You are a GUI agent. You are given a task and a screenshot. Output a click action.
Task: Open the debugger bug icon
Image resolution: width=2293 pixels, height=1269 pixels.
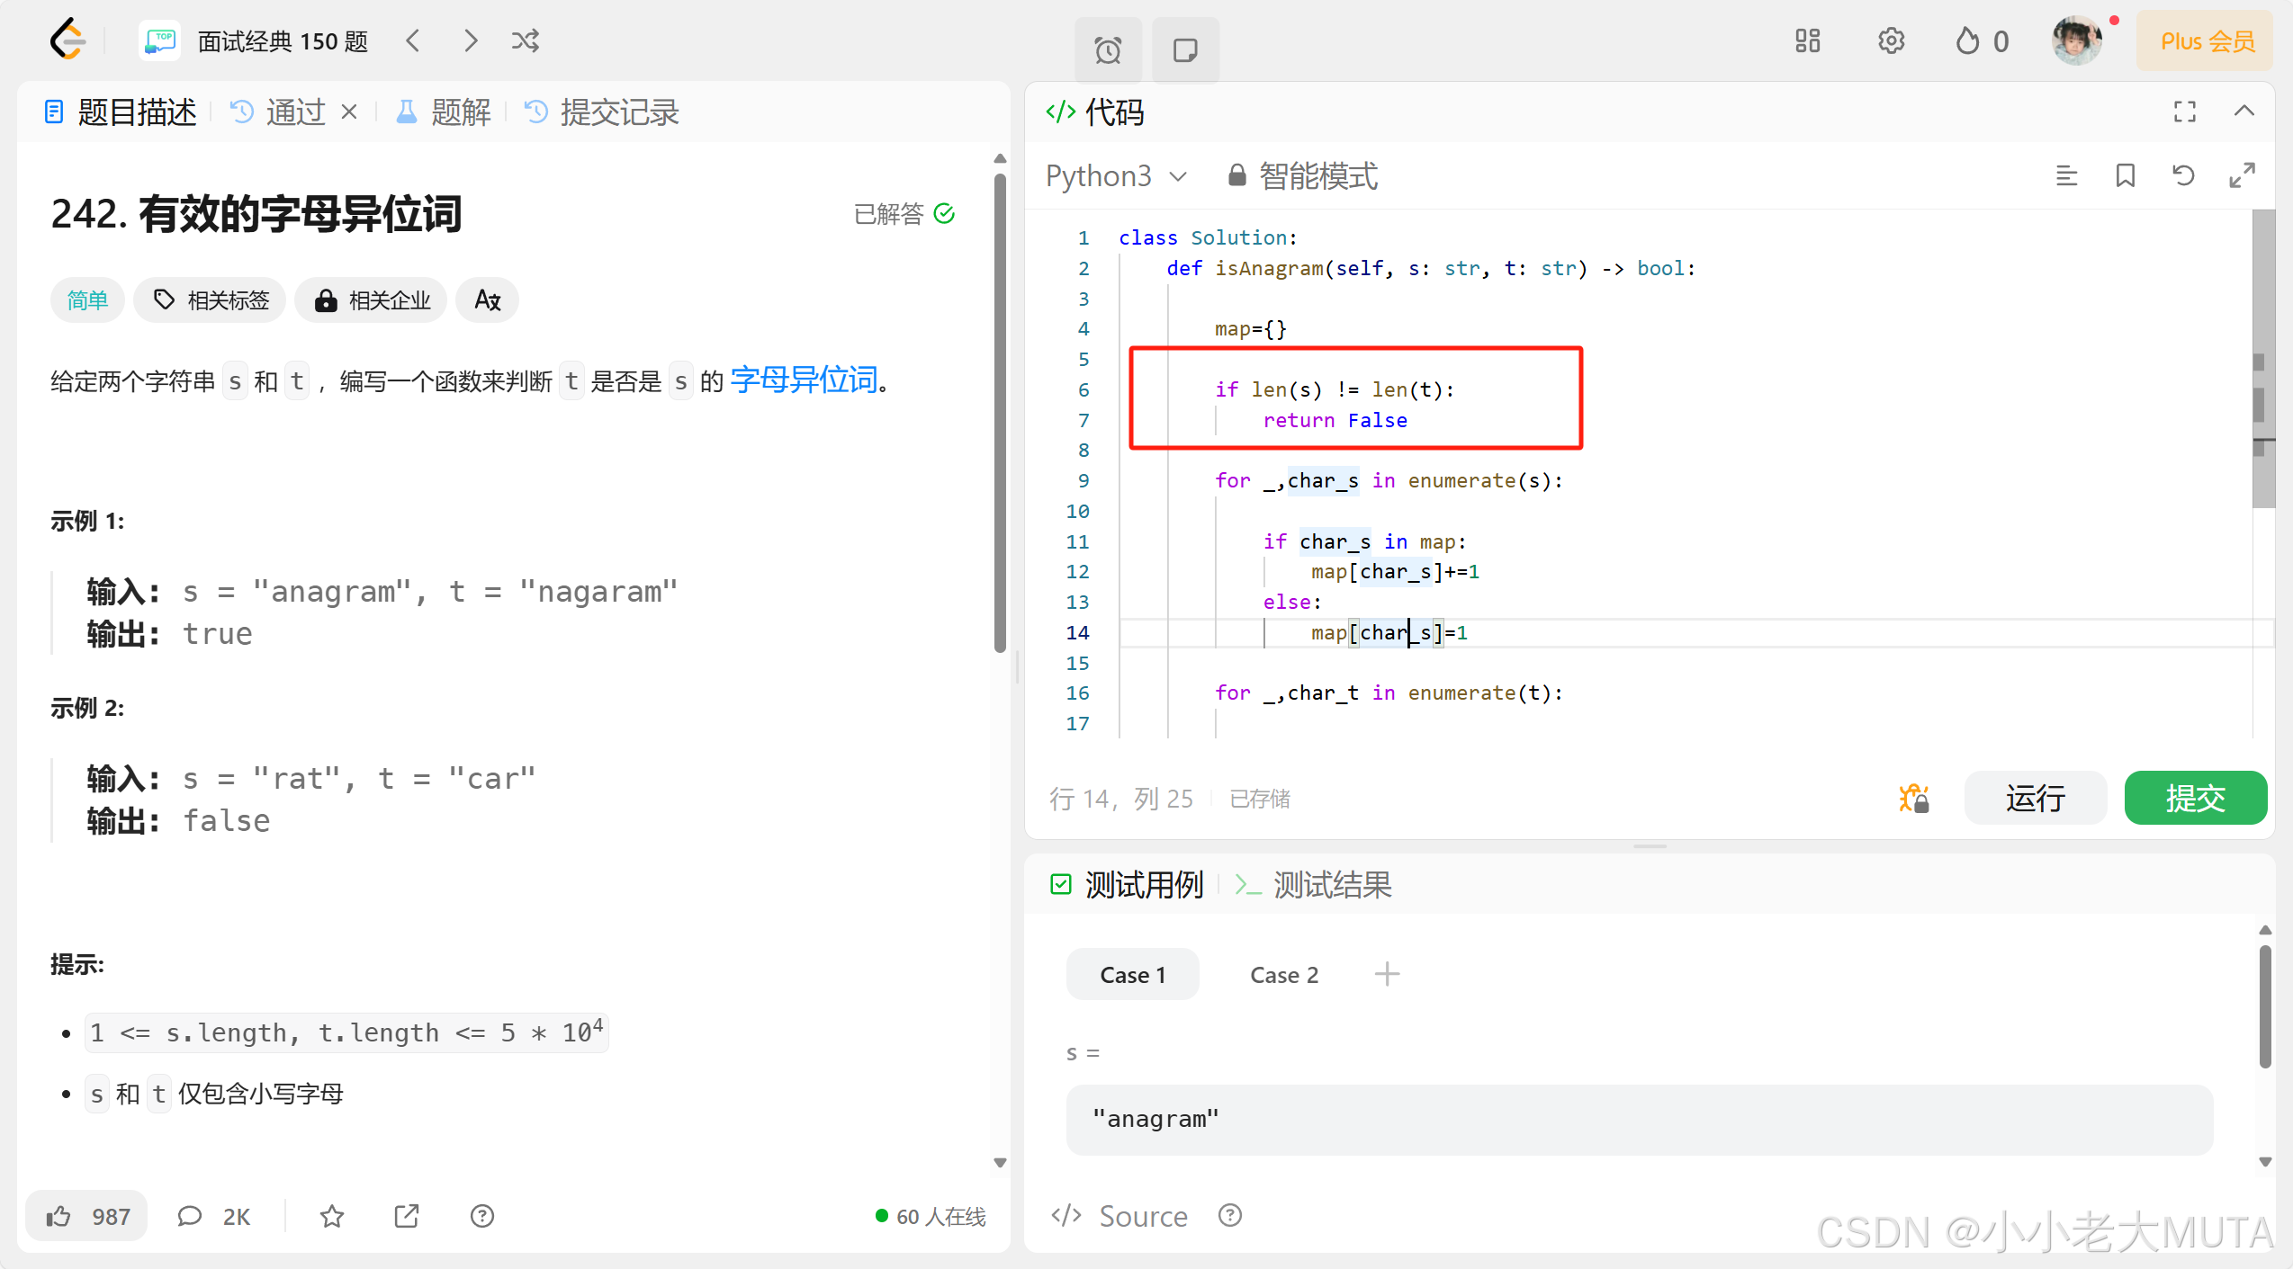pos(1913,798)
